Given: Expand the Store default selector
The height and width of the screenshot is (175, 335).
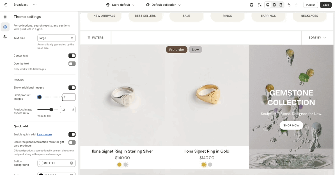Looking at the screenshot, I should pyautogui.click(x=120, y=5).
